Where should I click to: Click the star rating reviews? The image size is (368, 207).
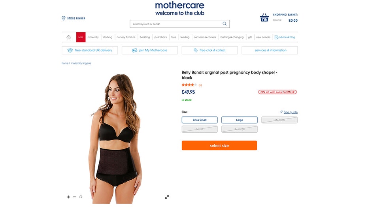pos(191,85)
